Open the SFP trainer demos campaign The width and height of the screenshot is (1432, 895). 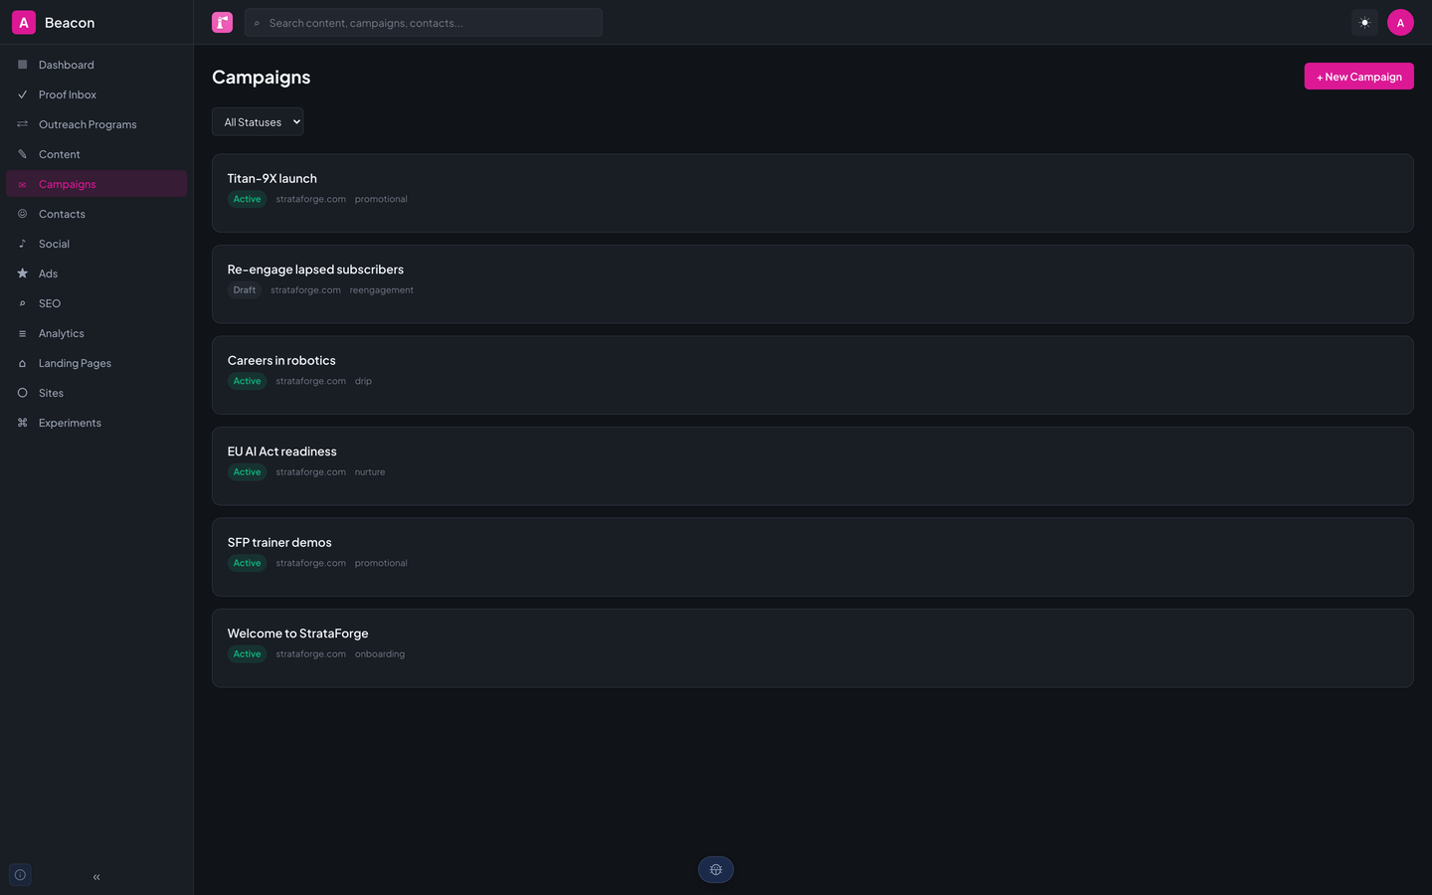click(x=812, y=557)
